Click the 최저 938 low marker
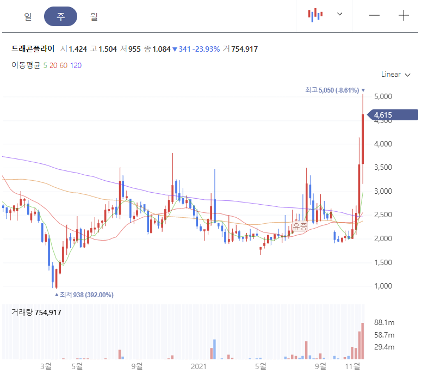 84,295
